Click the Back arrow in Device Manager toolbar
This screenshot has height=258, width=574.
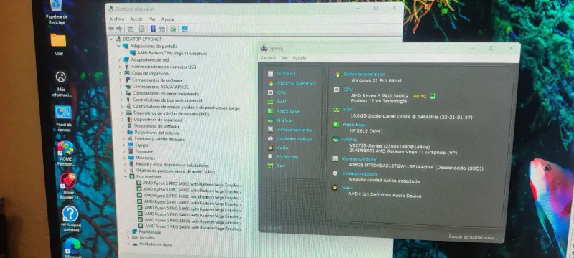point(110,29)
